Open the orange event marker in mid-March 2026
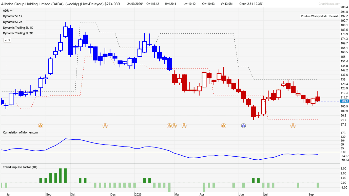Viewport: 349px width, 196px height. 184,125
